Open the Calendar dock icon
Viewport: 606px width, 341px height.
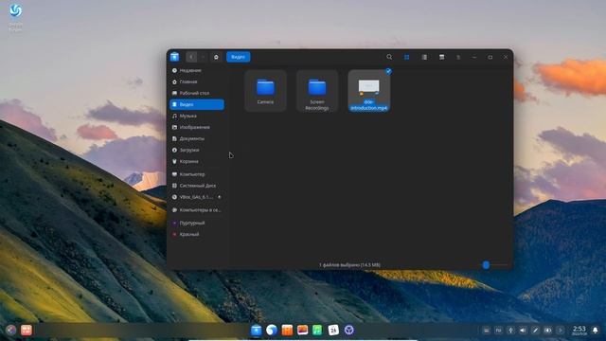tap(333, 330)
